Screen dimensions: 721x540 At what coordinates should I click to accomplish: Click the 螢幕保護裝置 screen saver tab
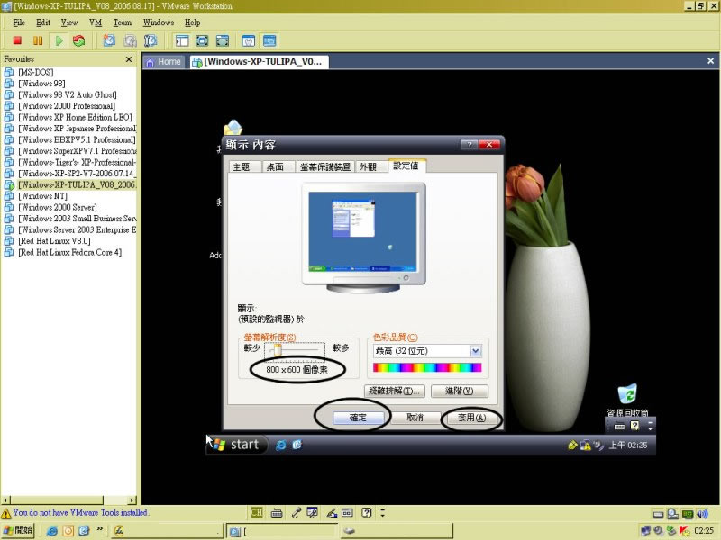[325, 166]
